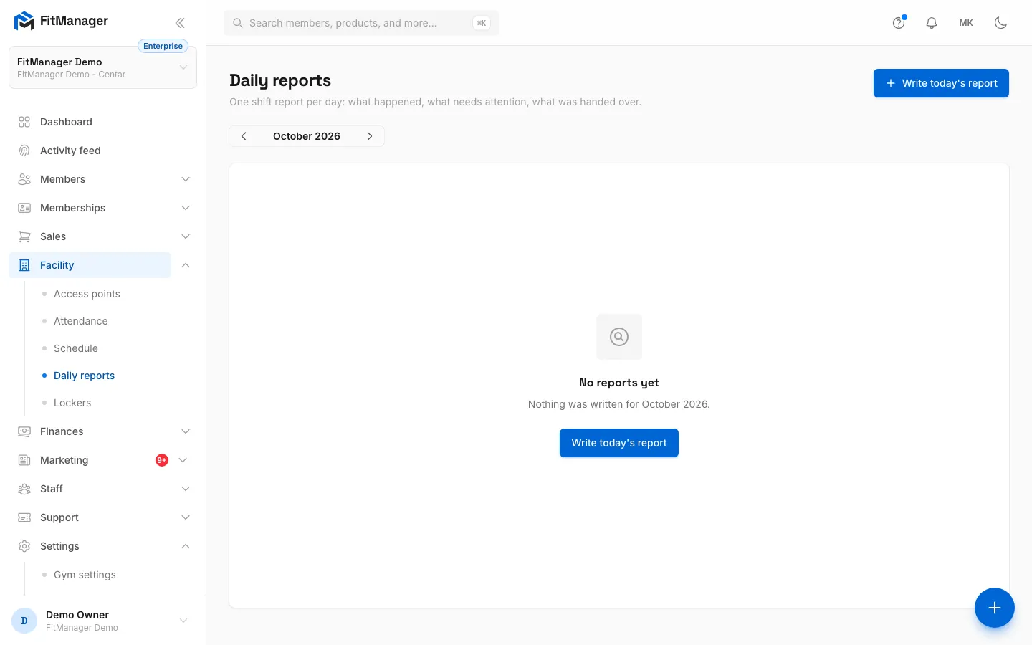Image resolution: width=1032 pixels, height=645 pixels.
Task: Open notifications bell icon
Action: click(932, 23)
